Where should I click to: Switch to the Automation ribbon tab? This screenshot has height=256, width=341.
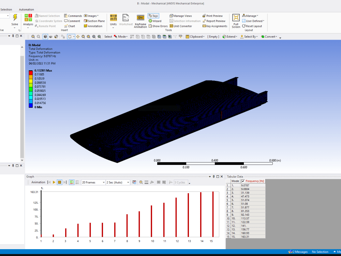pyautogui.click(x=26, y=10)
